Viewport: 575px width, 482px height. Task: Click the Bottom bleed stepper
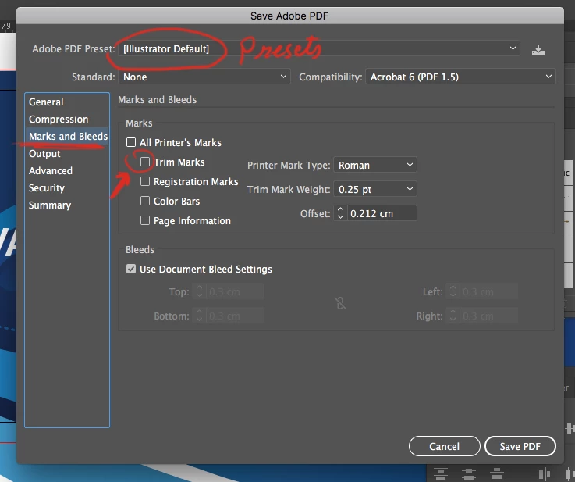tap(199, 316)
